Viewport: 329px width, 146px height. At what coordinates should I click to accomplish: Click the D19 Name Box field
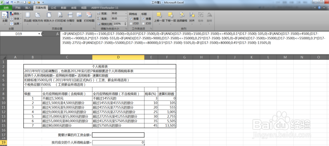pyautogui.click(x=19, y=34)
